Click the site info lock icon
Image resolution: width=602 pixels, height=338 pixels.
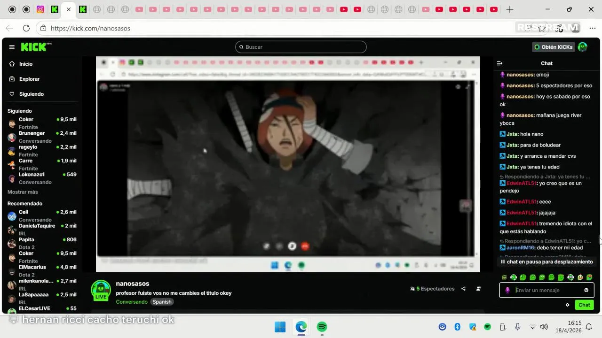(43, 28)
